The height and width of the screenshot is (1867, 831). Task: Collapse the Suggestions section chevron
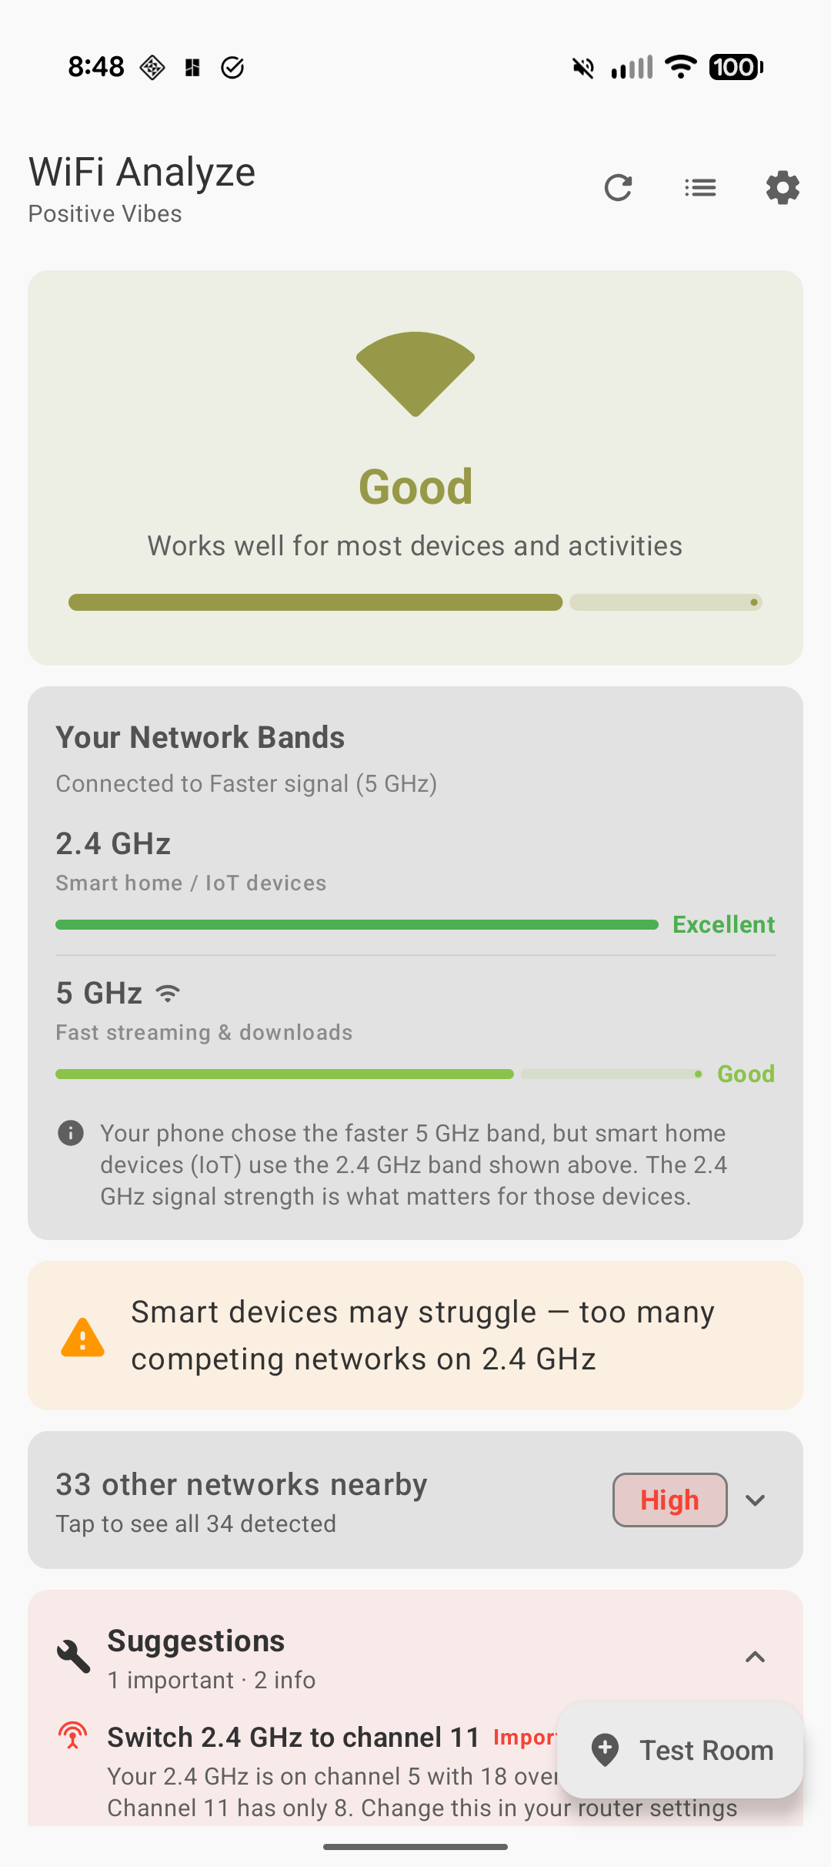coord(755,1657)
